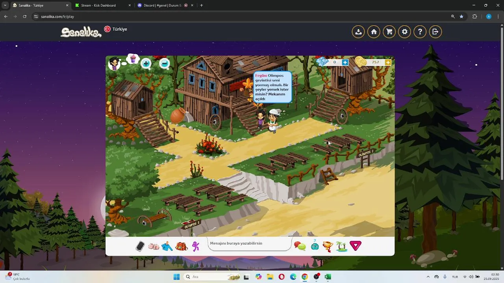Click the taskbar search box
504x283 pixels.
coord(213,277)
